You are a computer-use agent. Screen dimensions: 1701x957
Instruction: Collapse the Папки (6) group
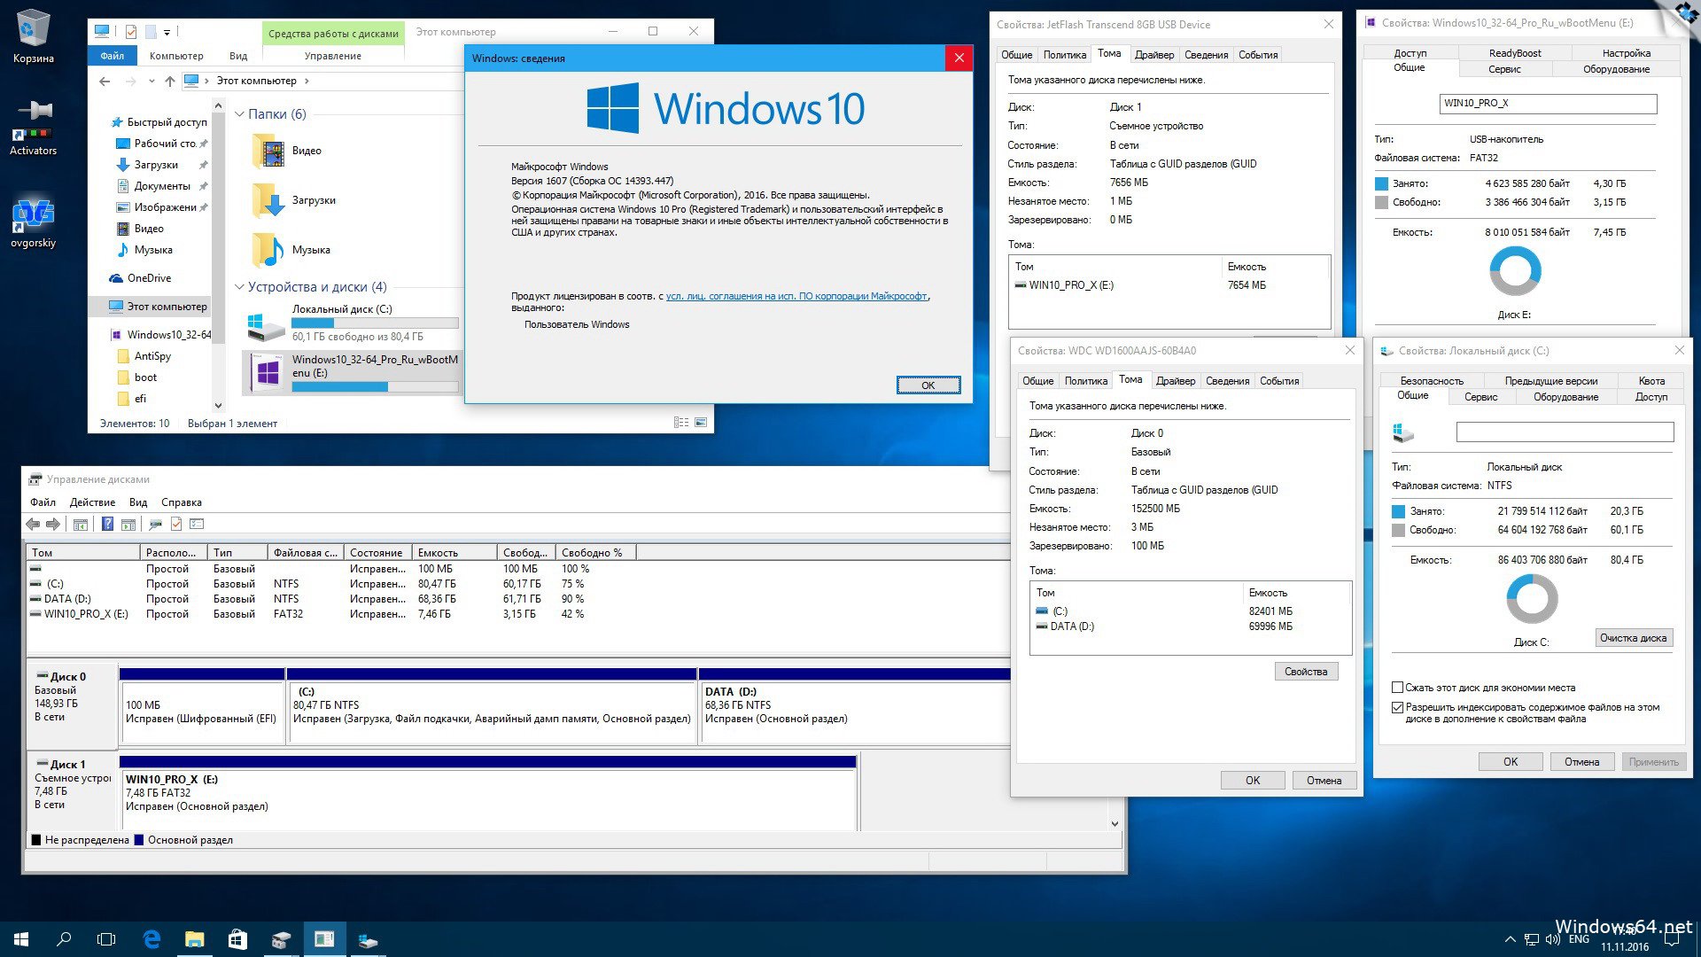[x=239, y=114]
